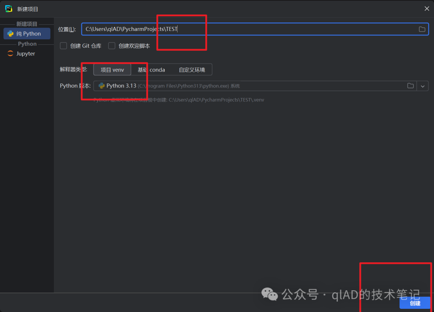Select the 基础 conda interpreter type

click(x=151, y=70)
